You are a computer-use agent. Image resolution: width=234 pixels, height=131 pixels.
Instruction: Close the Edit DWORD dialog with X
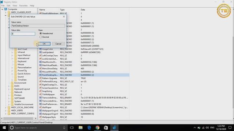tap(64, 17)
